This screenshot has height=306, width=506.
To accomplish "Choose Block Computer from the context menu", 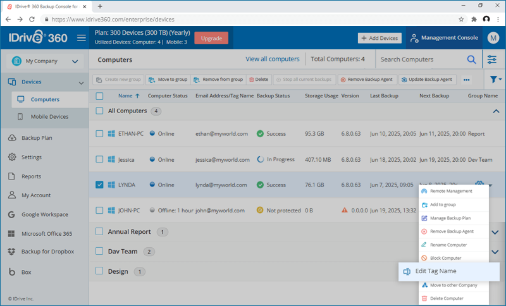I will pos(454,257).
